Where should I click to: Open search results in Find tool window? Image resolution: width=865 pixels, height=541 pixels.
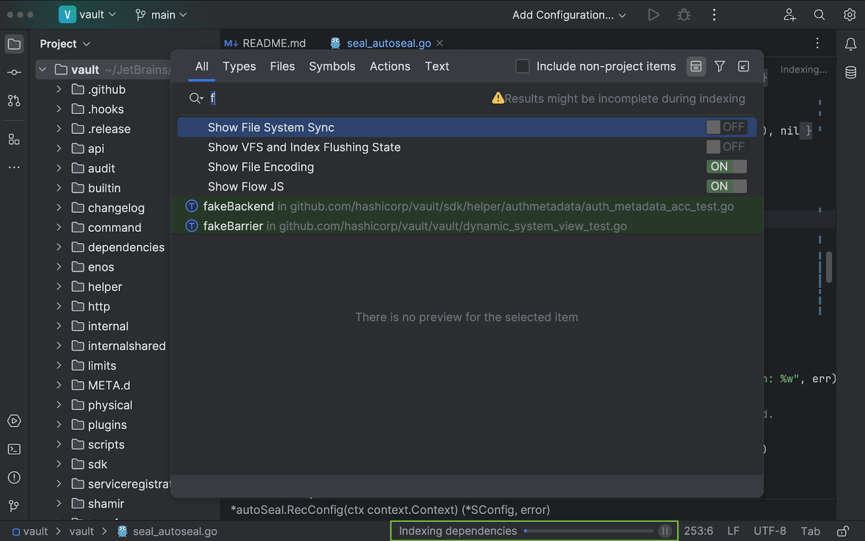pyautogui.click(x=744, y=66)
